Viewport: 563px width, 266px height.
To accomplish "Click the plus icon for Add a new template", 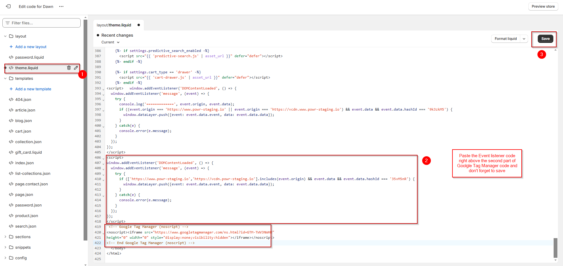I will (x=11, y=89).
